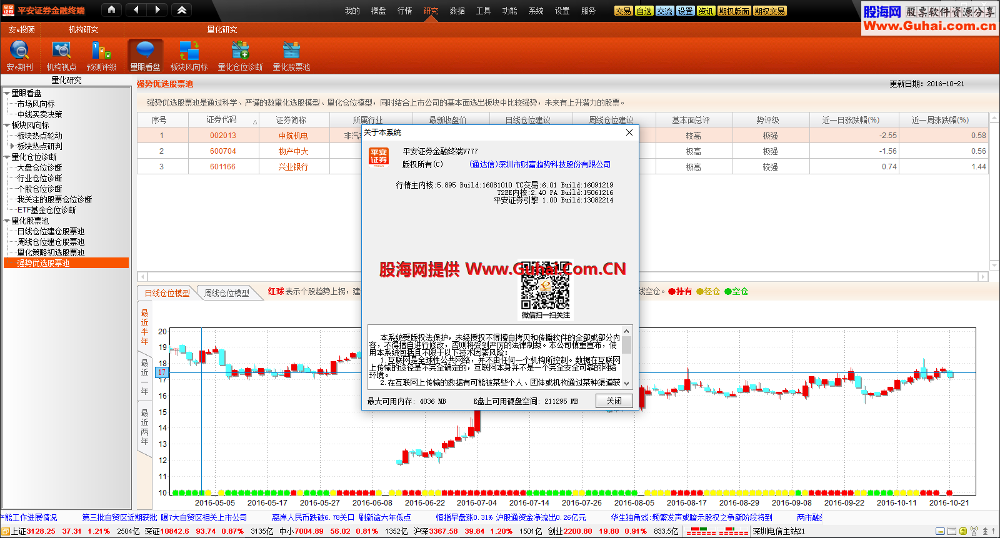The width and height of the screenshot is (1000, 538).
Task: Select 最近一年 chart range tab
Action: (144, 377)
